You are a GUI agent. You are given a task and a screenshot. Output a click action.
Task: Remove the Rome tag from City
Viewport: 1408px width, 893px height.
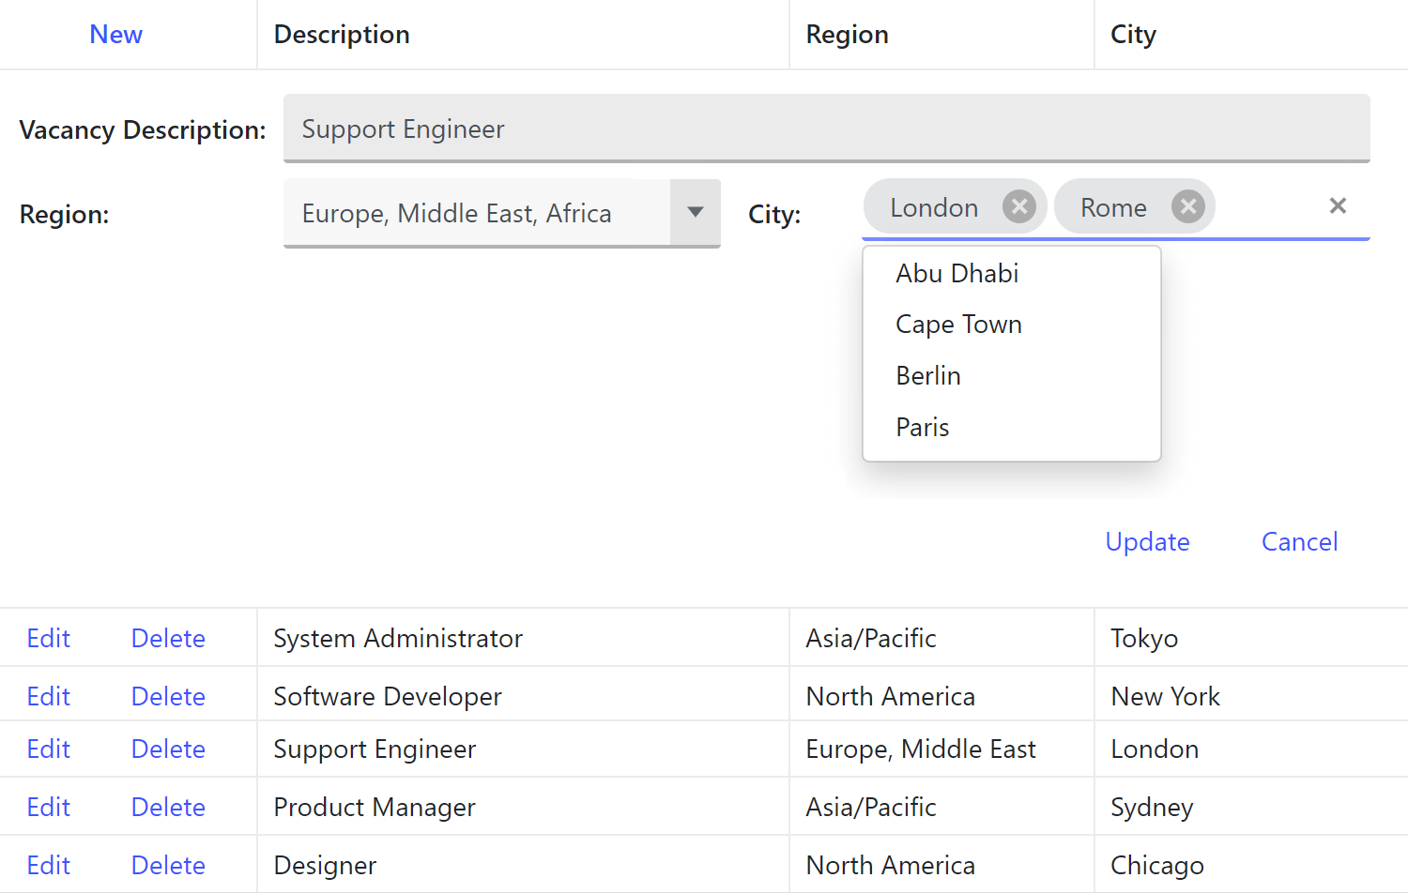point(1187,206)
